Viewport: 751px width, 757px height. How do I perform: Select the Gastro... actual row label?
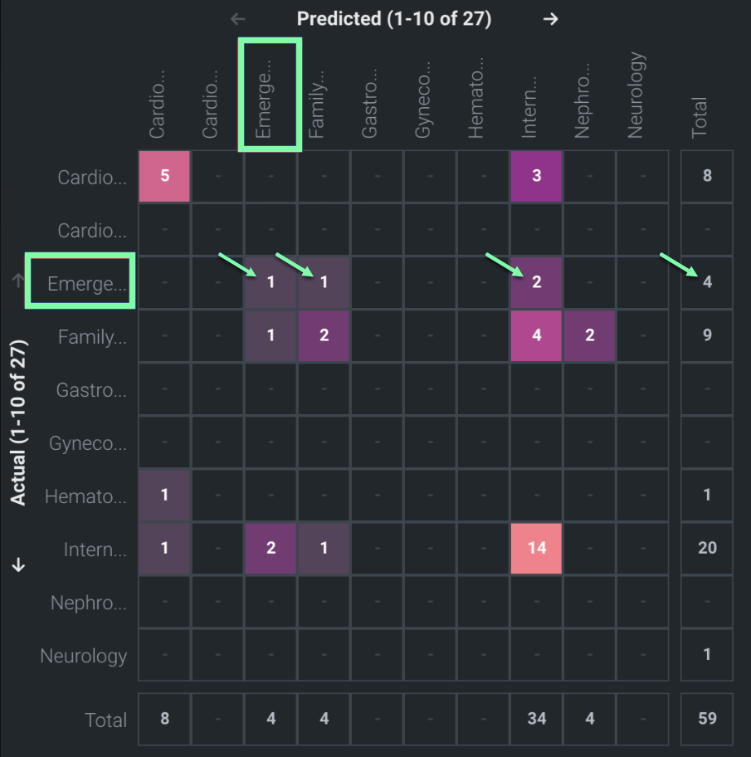coord(91,390)
